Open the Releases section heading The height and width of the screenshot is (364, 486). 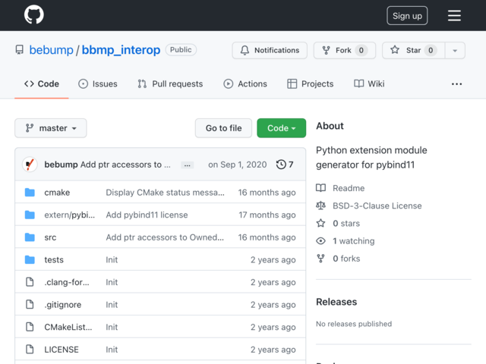(x=336, y=302)
